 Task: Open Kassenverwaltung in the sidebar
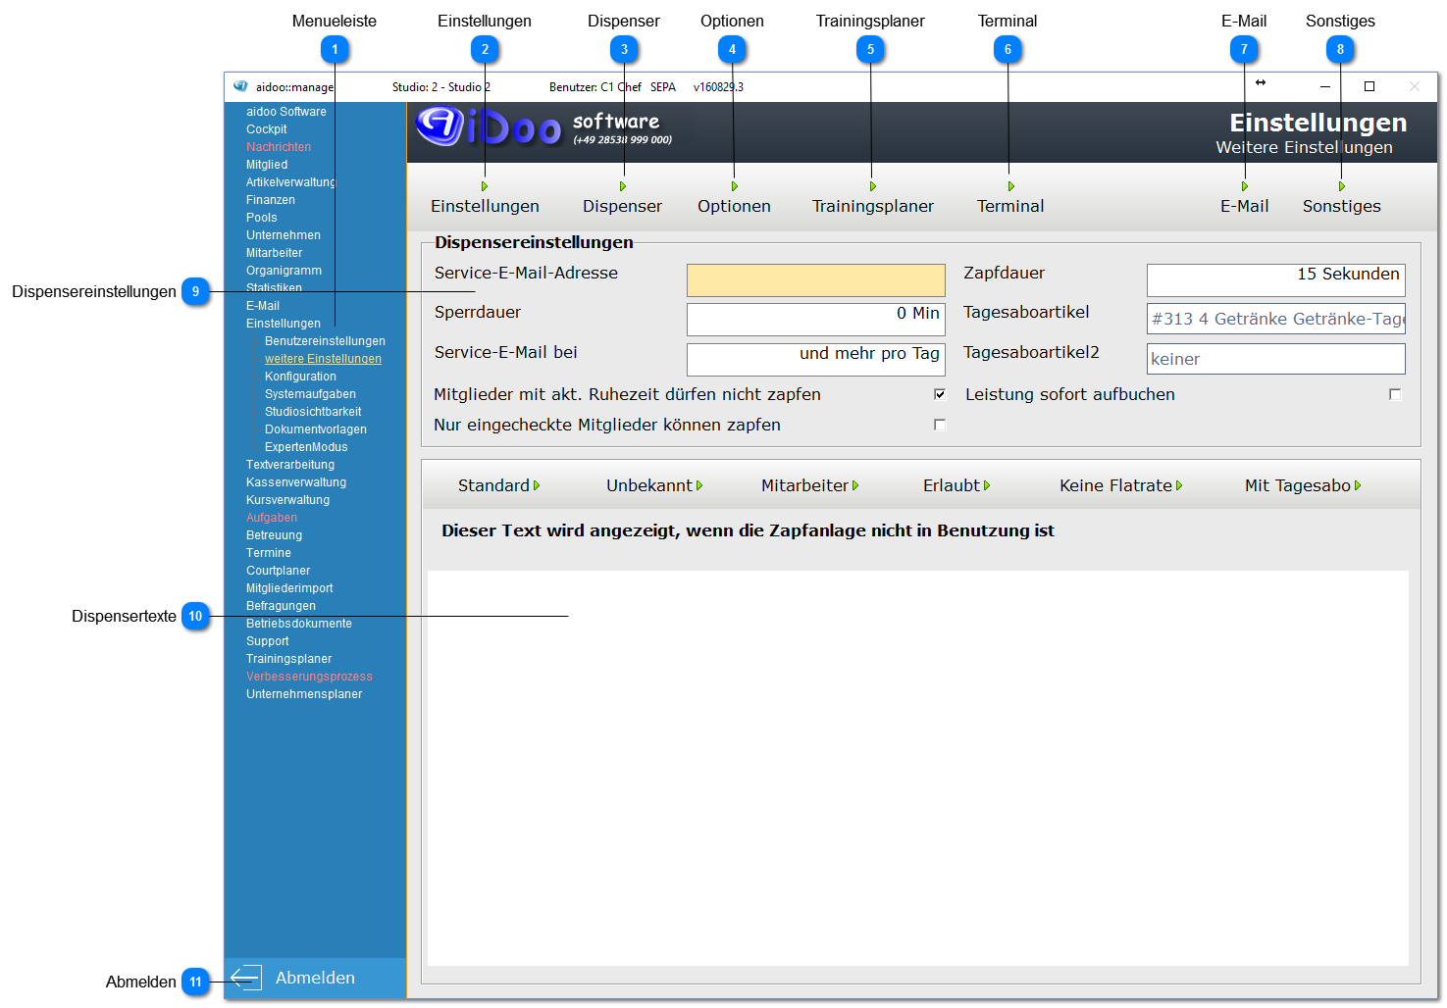coord(296,482)
